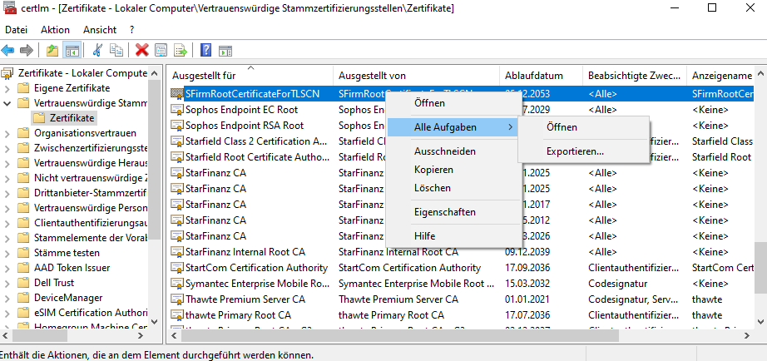Click the certlm app icon in the title bar

(9, 8)
